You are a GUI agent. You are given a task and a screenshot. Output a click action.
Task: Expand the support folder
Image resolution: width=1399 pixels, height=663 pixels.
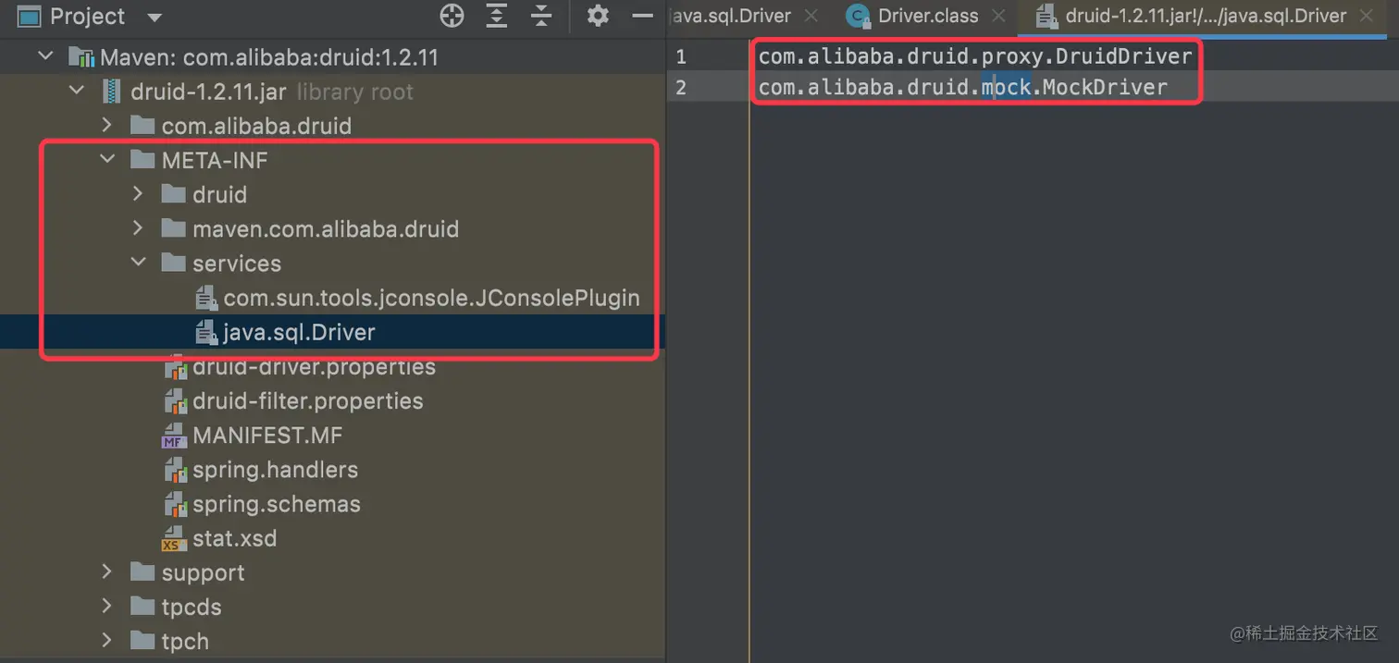click(x=107, y=572)
